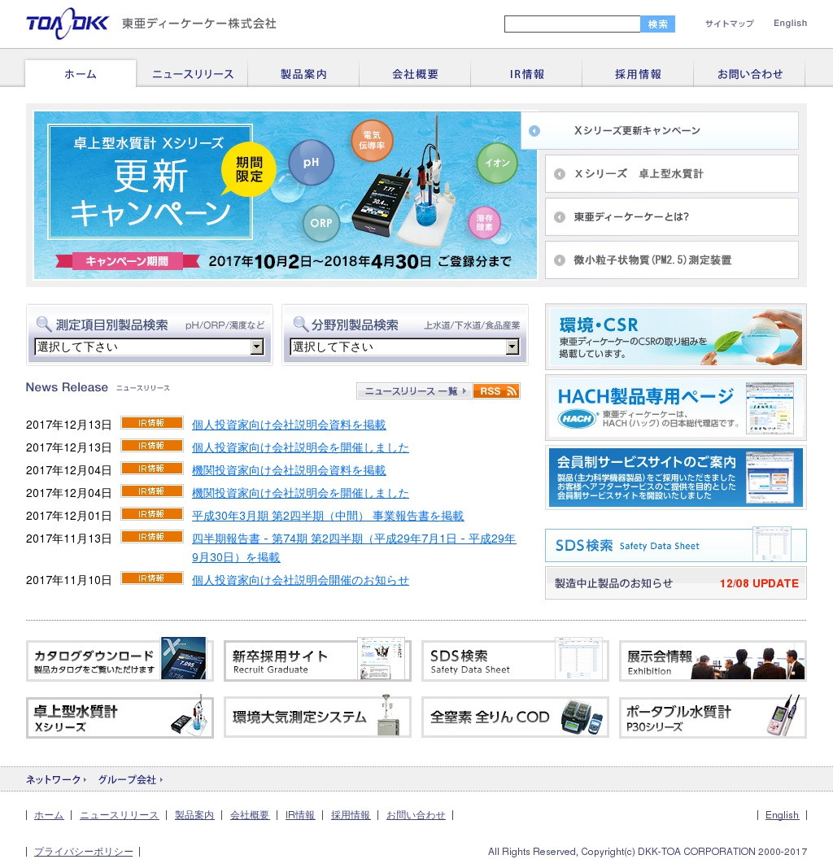Open 四半期報告書 第74期 第2四半期 link

(354, 548)
